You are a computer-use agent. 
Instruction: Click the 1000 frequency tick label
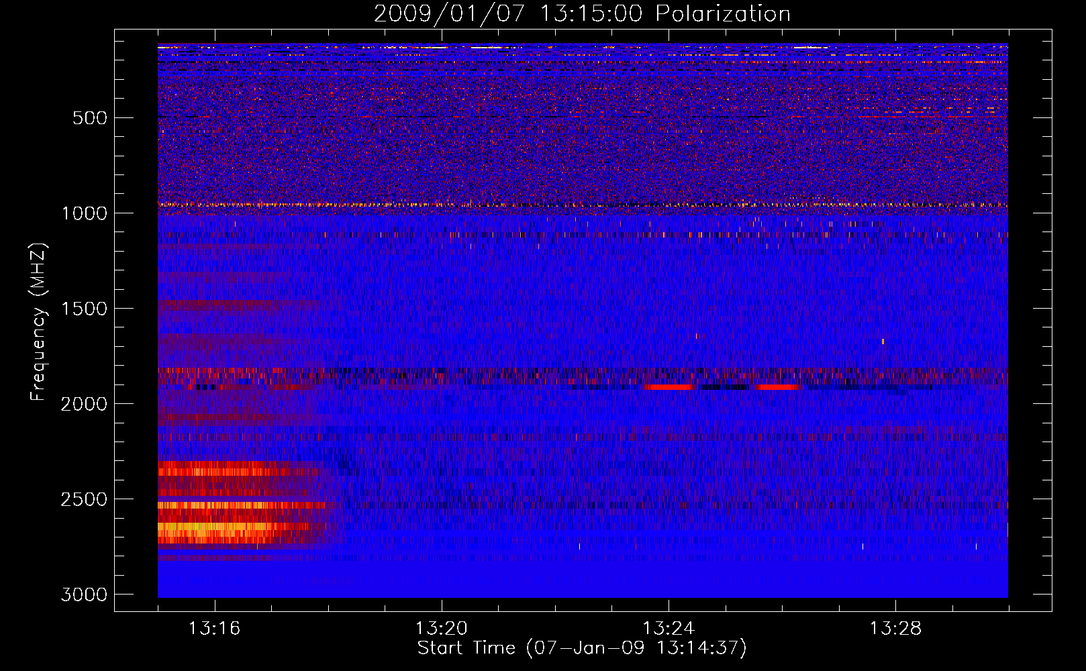click(84, 213)
